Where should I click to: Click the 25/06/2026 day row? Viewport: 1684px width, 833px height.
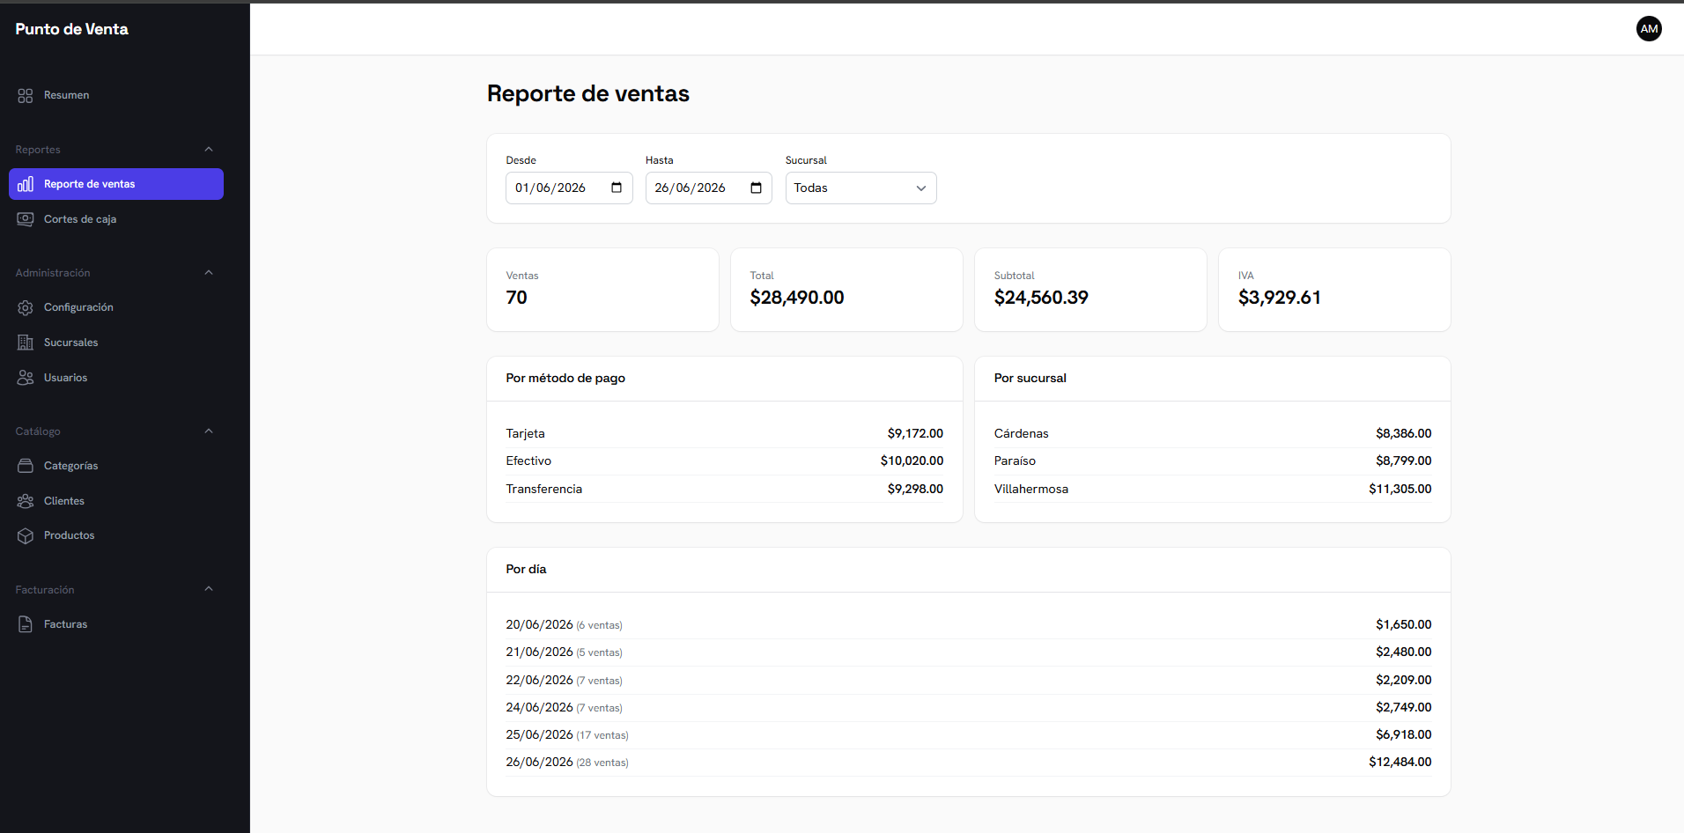tap(969, 734)
